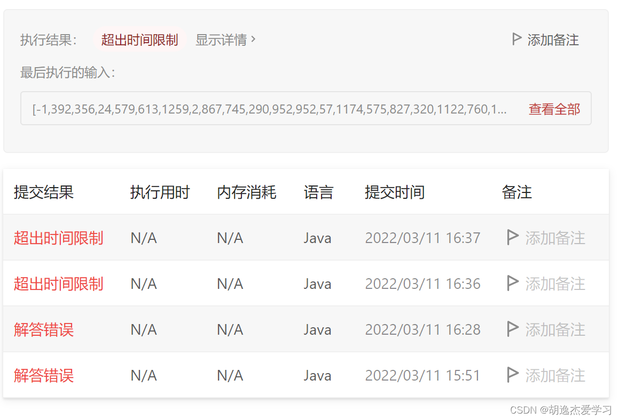The width and height of the screenshot is (619, 420).
Task: Click the "执行用时" column header
Action: [x=160, y=192]
